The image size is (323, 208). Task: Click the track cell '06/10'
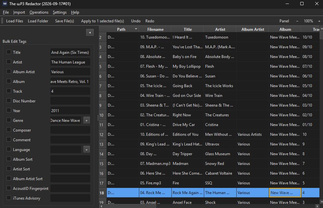click(x=310, y=76)
